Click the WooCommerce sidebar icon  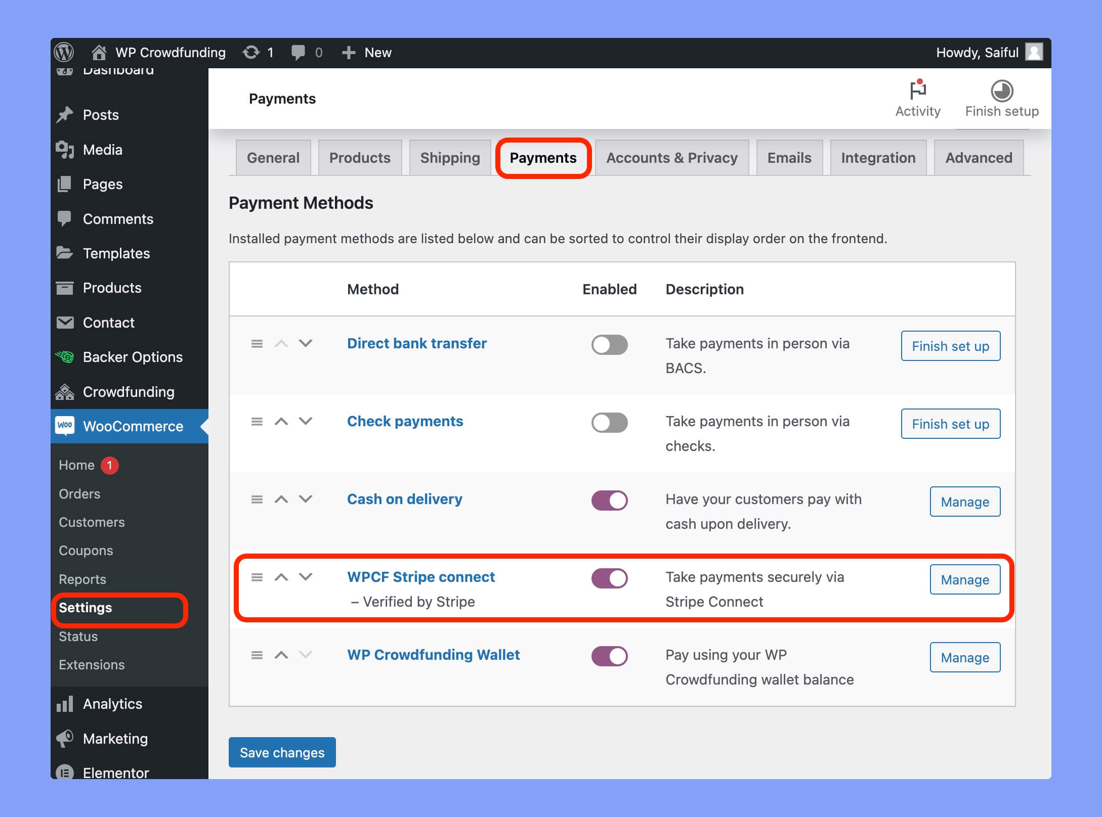tap(67, 426)
